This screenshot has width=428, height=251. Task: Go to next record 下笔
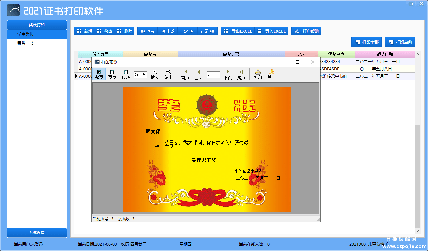point(188,31)
